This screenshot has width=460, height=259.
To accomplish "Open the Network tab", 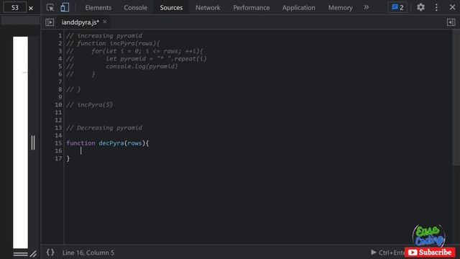I will 208,8.
